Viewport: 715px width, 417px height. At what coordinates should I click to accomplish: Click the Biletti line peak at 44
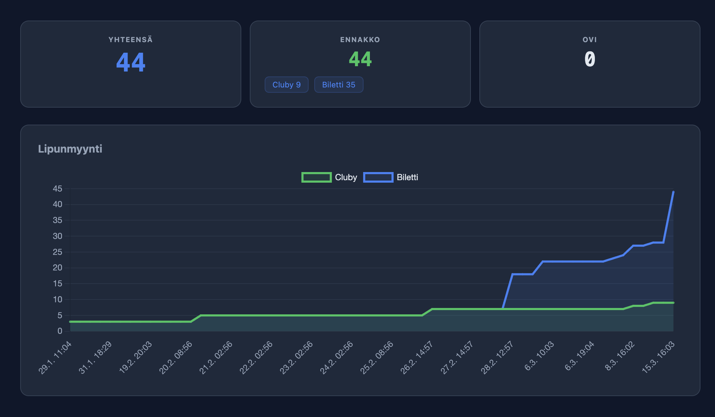[673, 192]
